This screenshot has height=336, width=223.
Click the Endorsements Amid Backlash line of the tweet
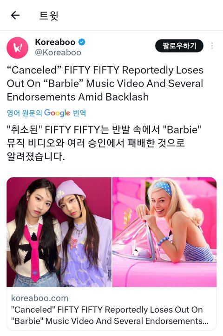point(78,97)
